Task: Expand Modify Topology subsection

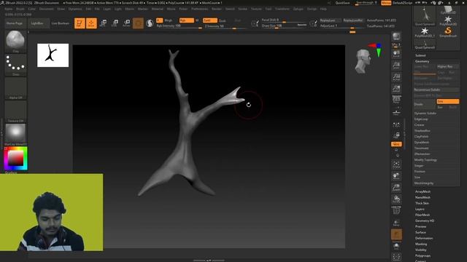Action: point(425,160)
